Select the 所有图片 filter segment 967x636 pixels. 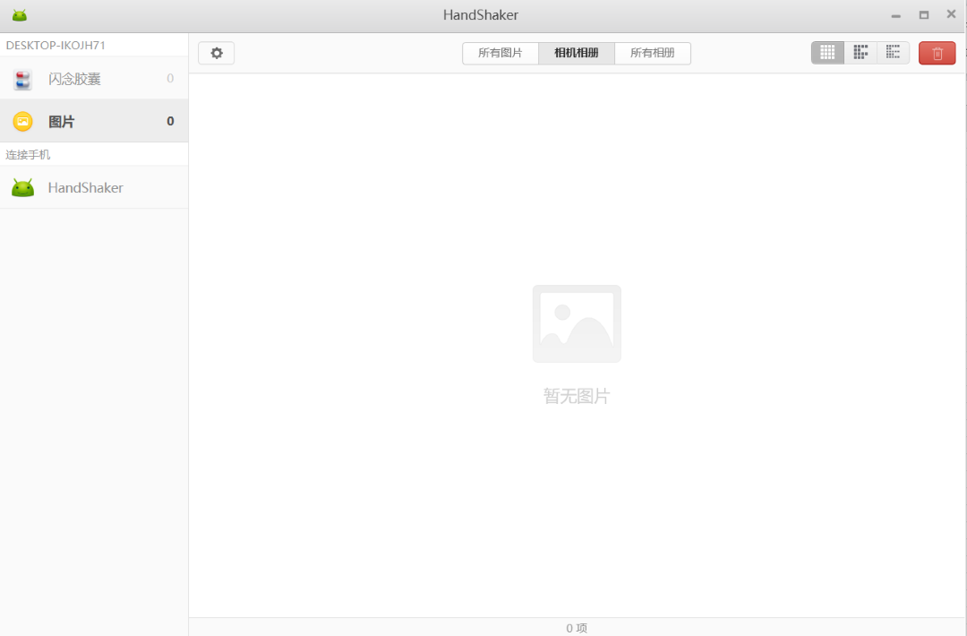pos(500,53)
